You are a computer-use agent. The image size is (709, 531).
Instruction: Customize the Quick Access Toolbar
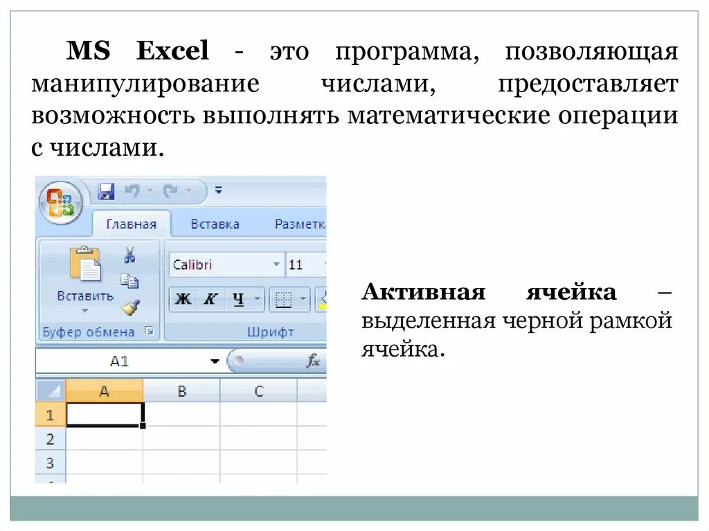pos(218,190)
